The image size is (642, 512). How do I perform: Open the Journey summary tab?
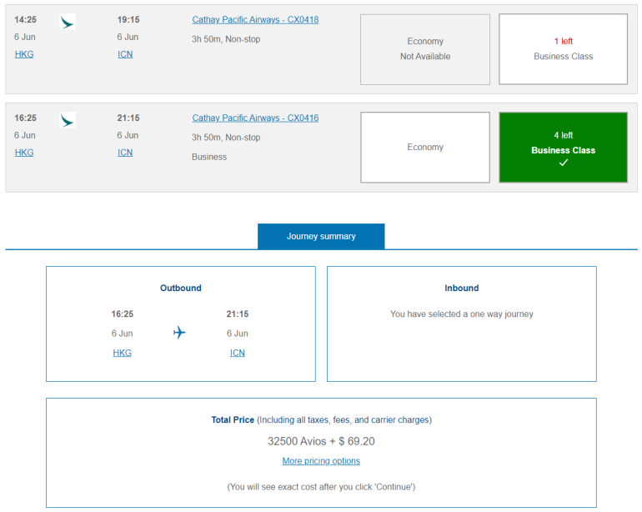pyautogui.click(x=321, y=236)
